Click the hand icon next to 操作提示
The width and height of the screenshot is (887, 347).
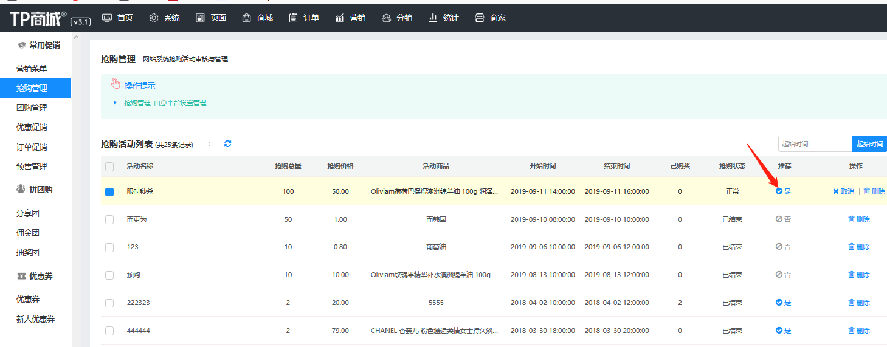click(x=116, y=84)
